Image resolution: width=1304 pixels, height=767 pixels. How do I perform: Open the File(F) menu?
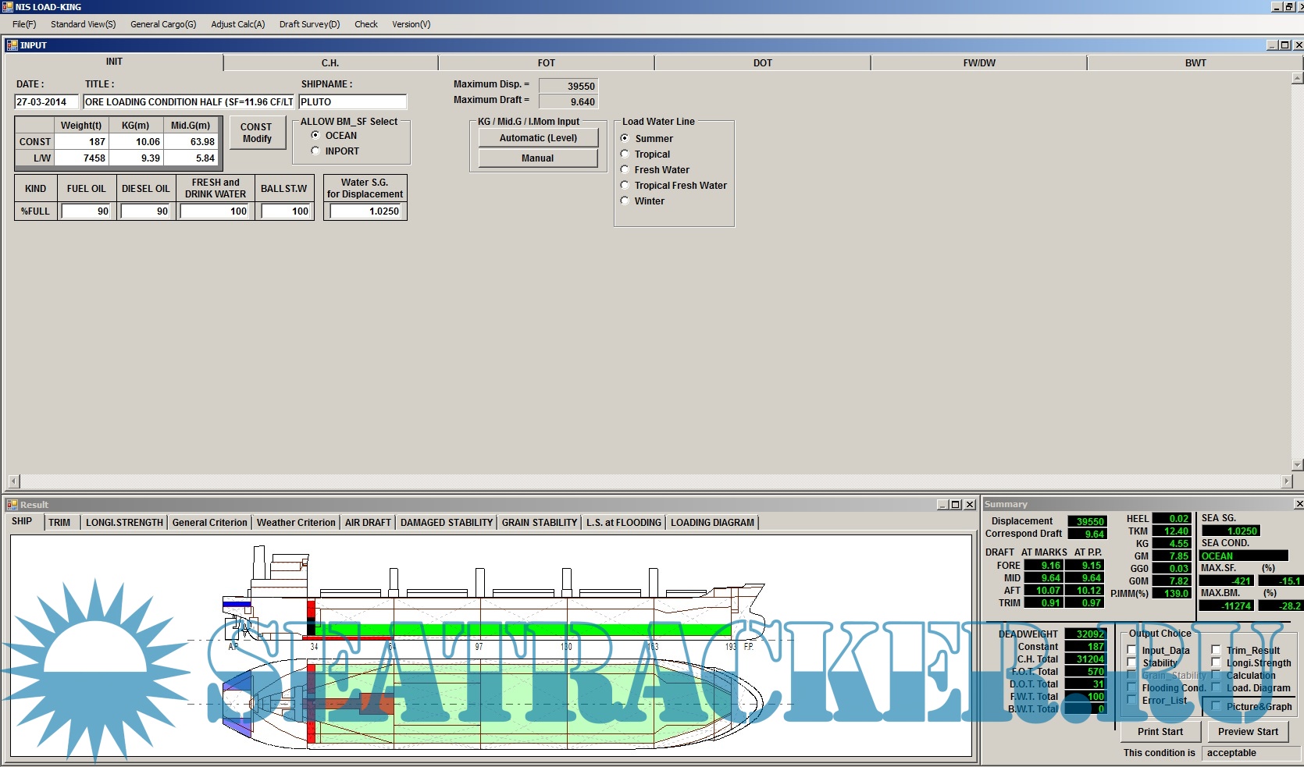pos(24,24)
